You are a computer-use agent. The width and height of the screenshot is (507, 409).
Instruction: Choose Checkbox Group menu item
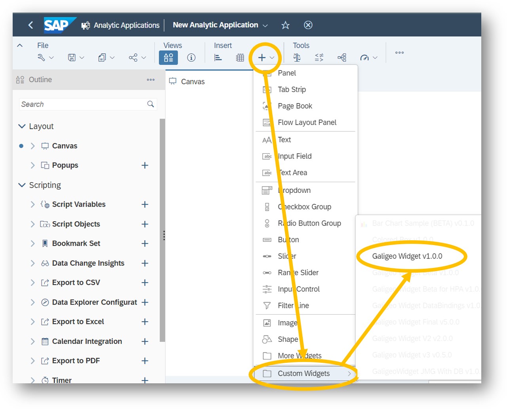[x=306, y=207]
